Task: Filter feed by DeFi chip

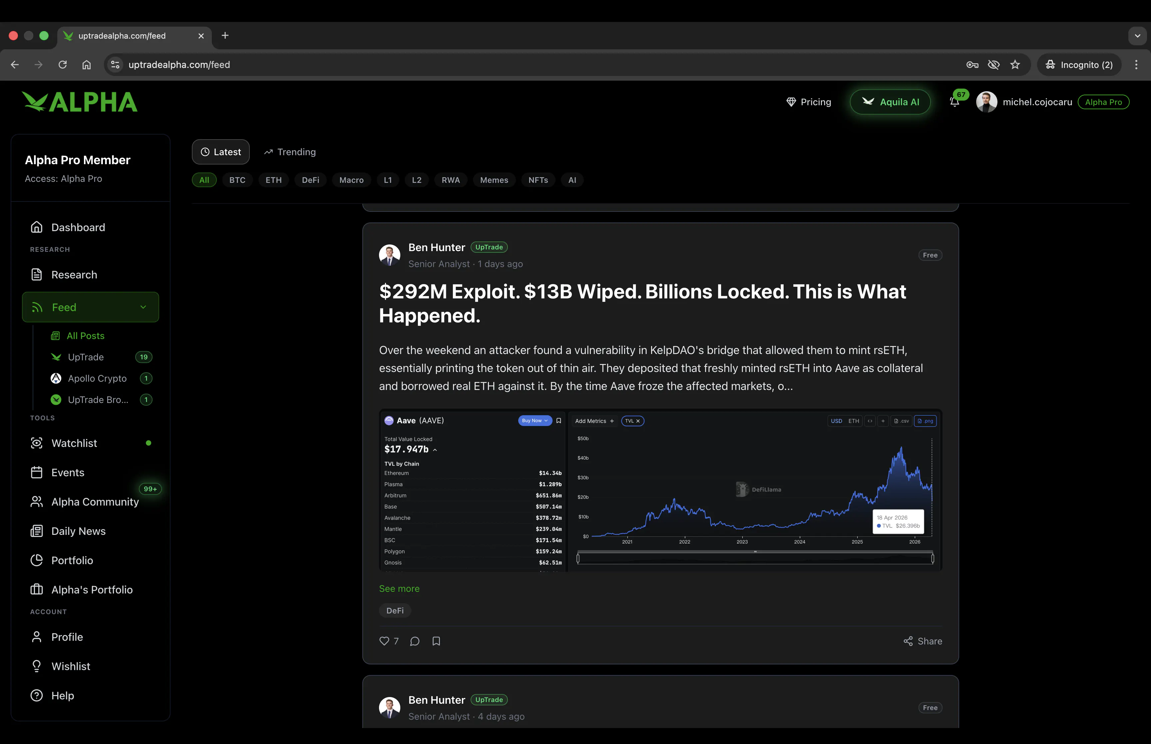Action: pos(311,180)
